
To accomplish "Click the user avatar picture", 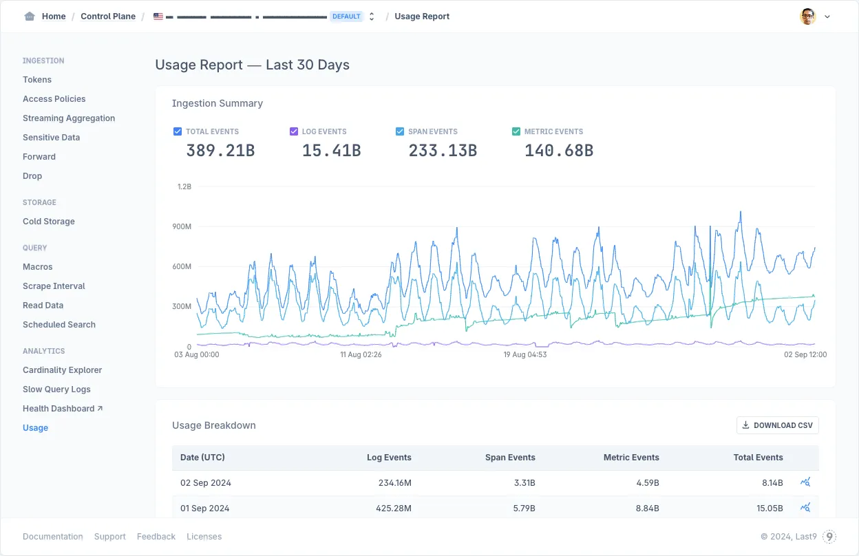I will 807,17.
